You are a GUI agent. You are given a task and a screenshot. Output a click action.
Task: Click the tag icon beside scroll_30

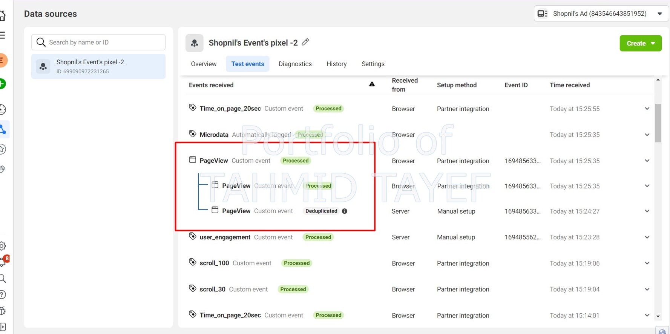point(192,288)
